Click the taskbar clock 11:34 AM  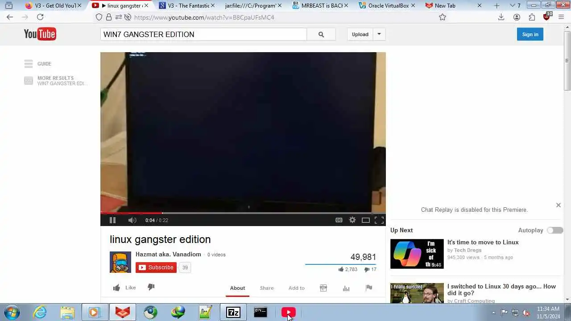548,309
